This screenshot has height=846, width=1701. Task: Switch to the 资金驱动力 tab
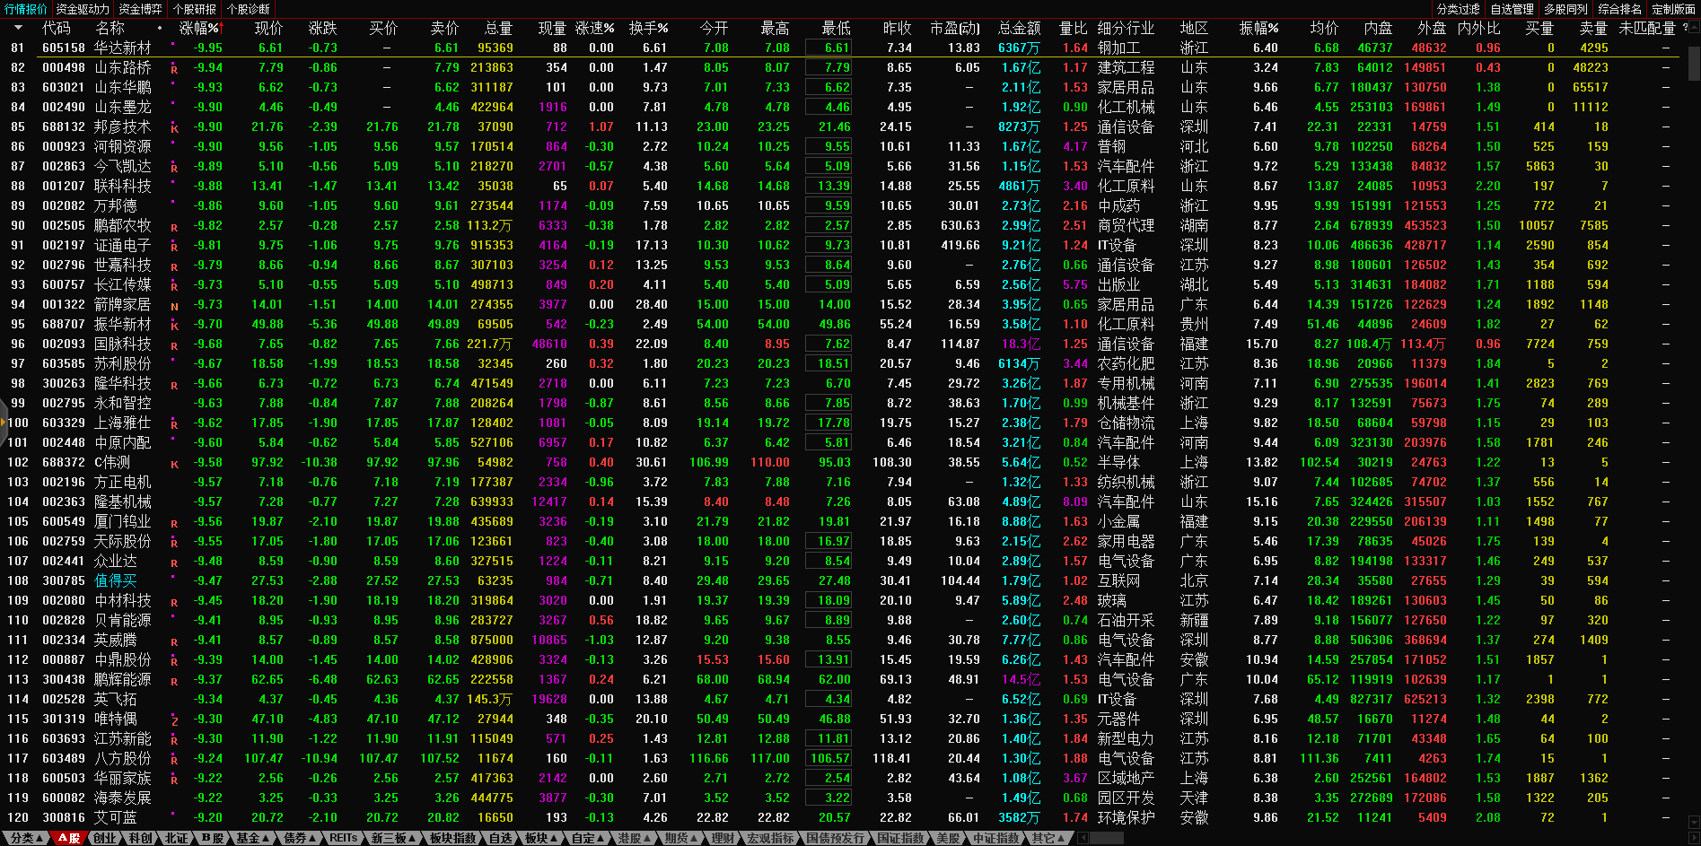pyautogui.click(x=83, y=9)
